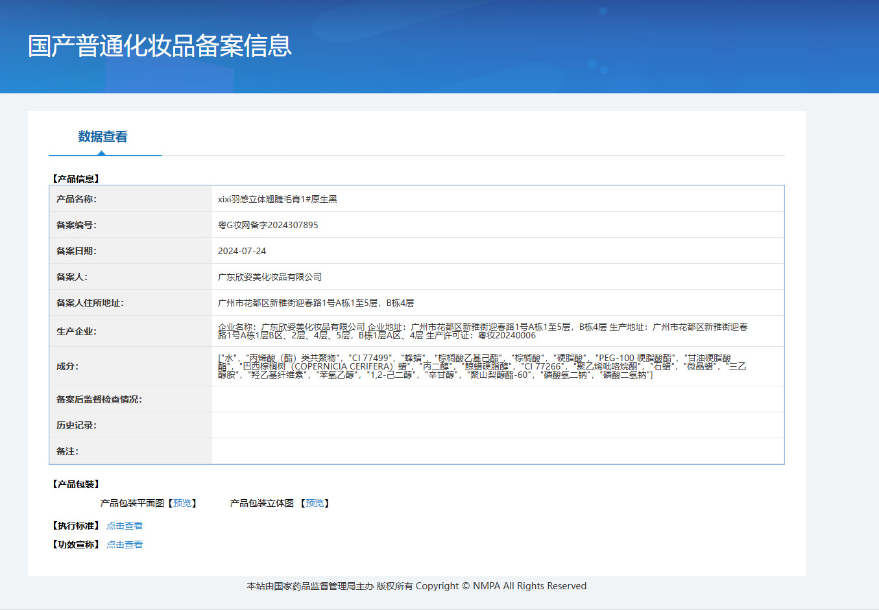Click the 【产品信息】 section heading
This screenshot has width=879, height=610.
click(x=76, y=179)
